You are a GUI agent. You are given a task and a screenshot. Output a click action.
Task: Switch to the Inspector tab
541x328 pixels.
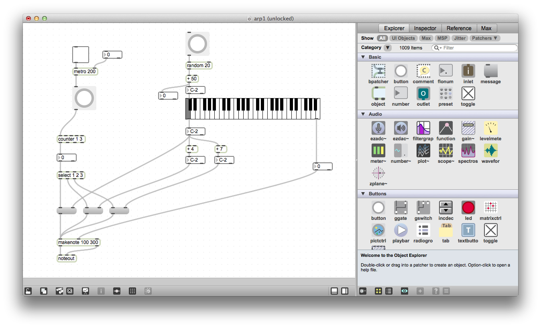point(425,28)
